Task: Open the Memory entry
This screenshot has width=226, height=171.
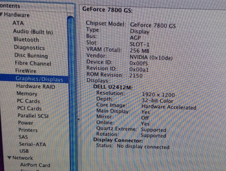Action: tap(27, 94)
